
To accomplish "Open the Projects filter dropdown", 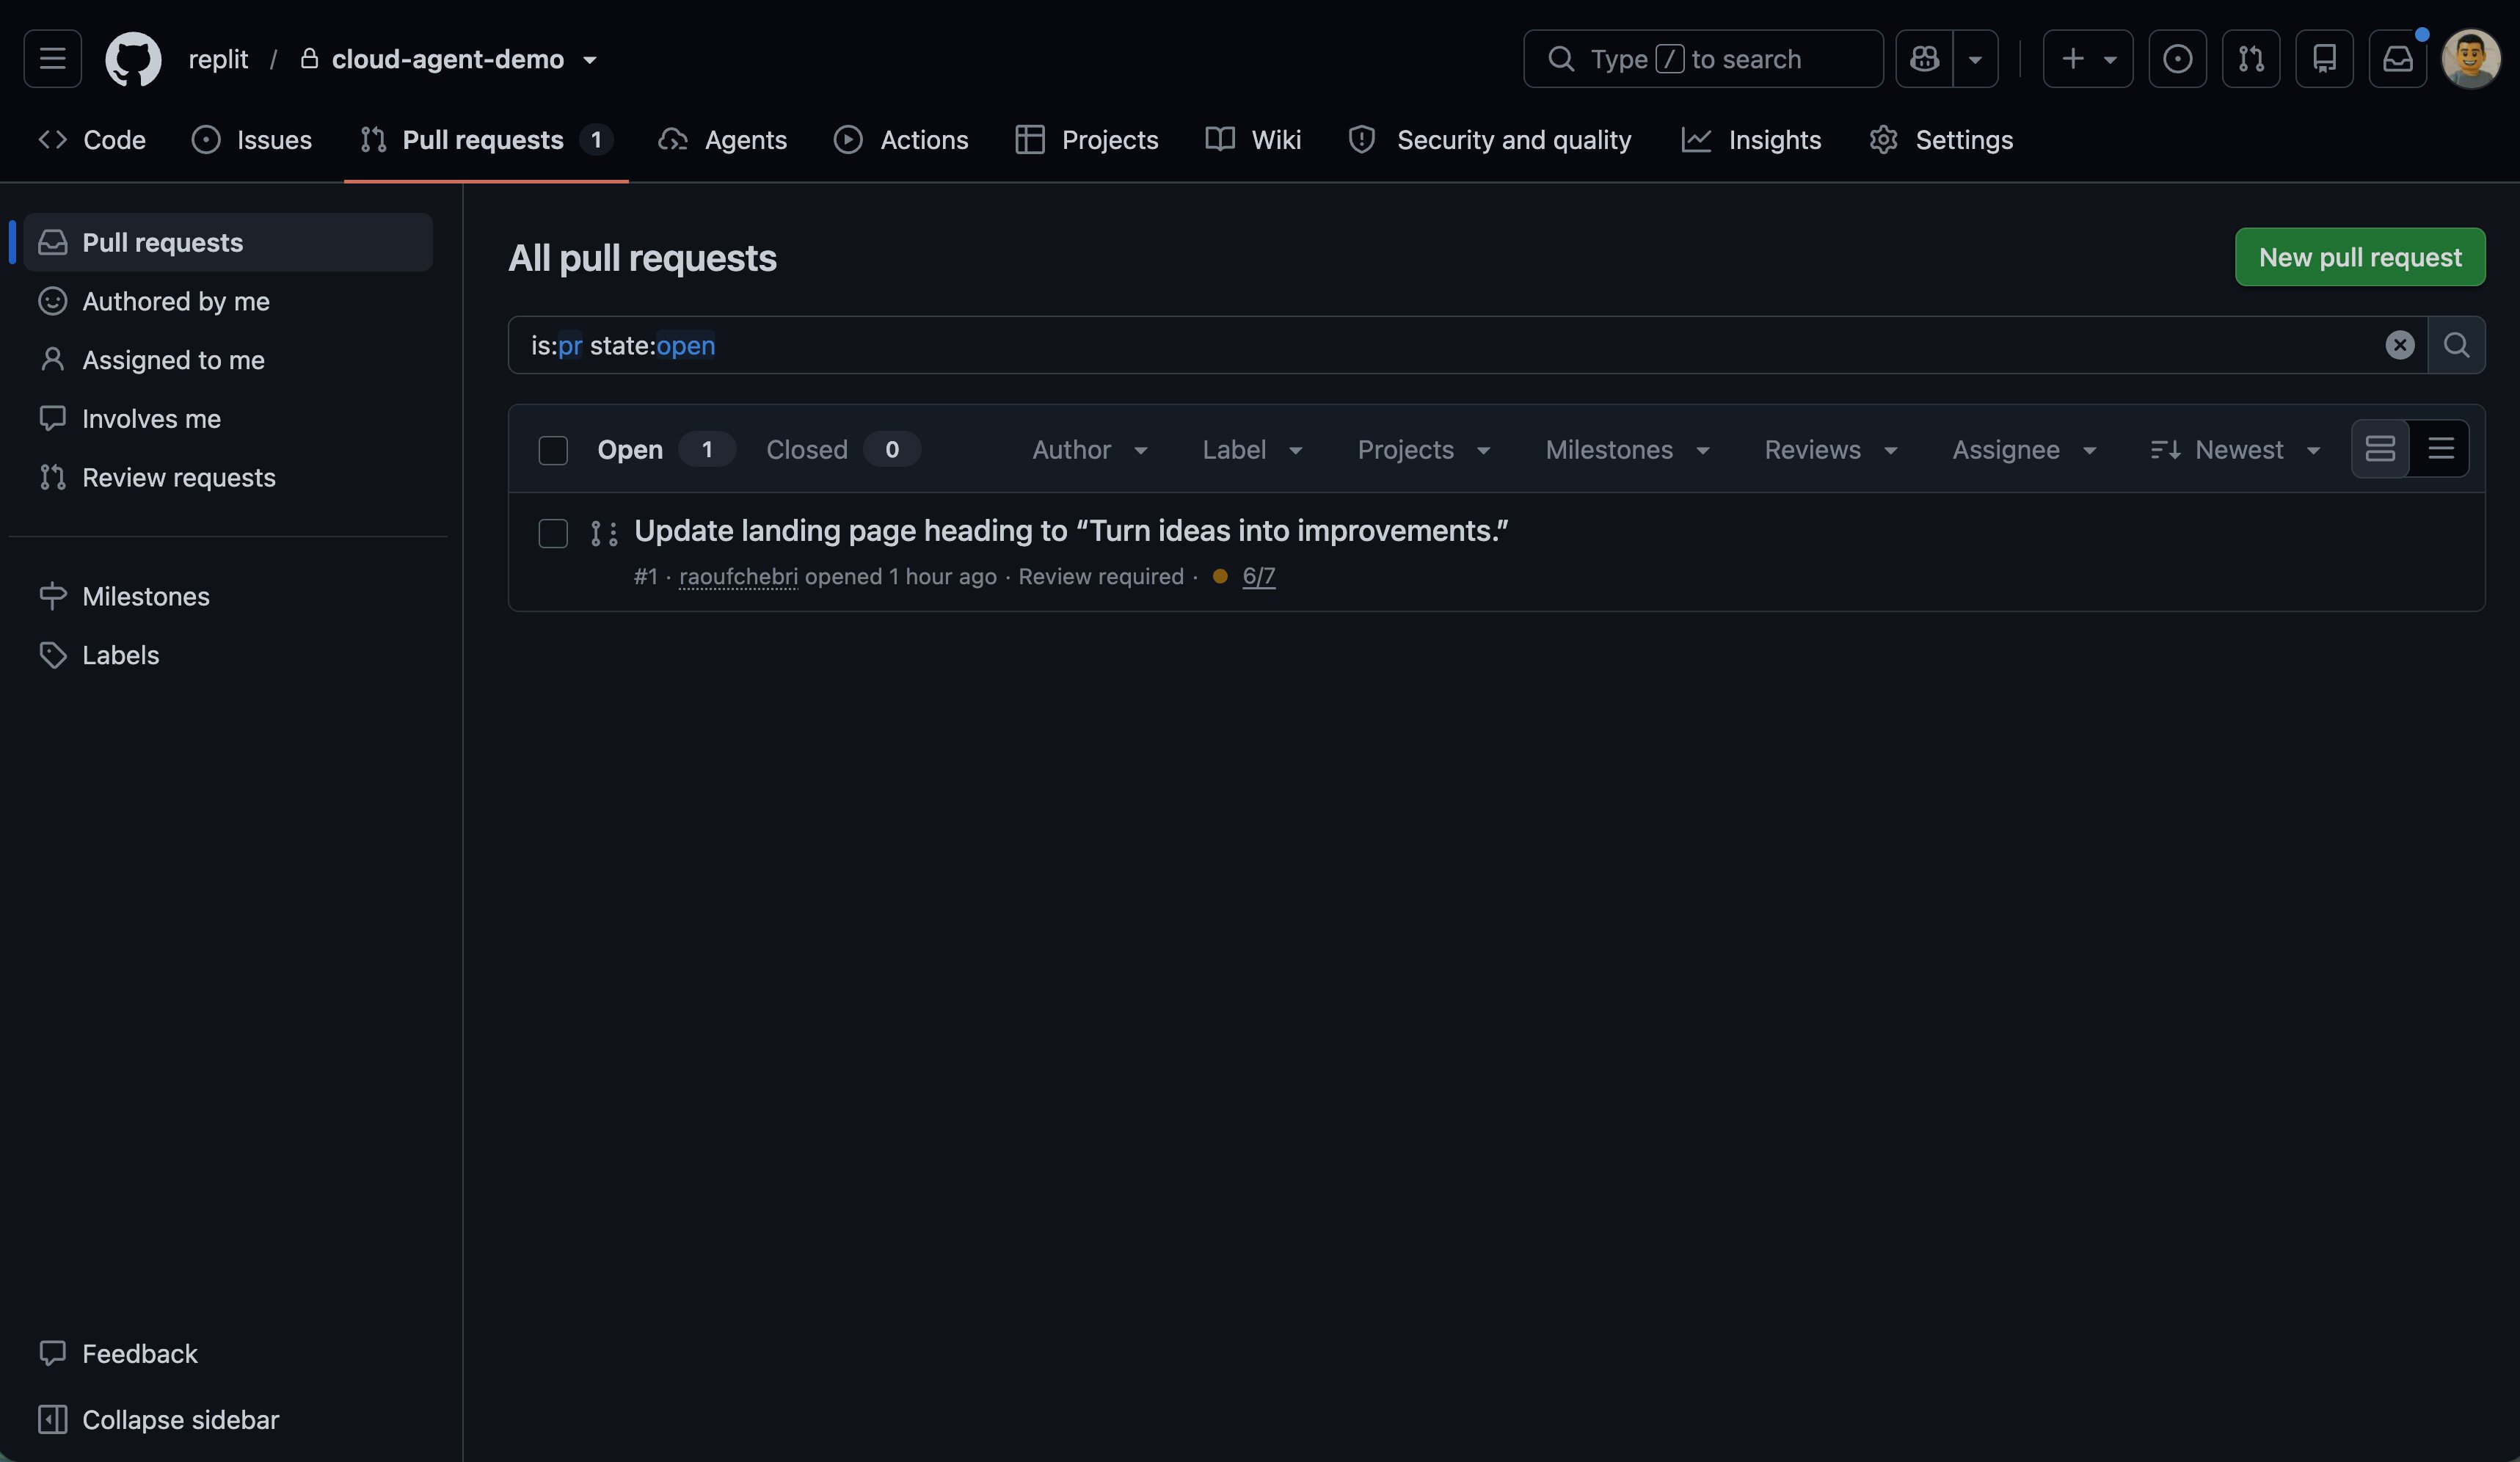I will [1424, 450].
